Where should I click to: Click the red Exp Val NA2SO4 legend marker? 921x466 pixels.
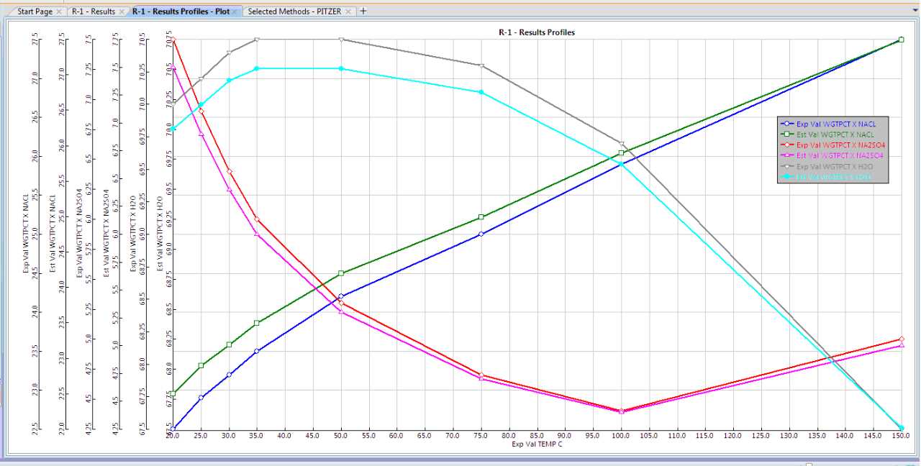click(x=788, y=145)
